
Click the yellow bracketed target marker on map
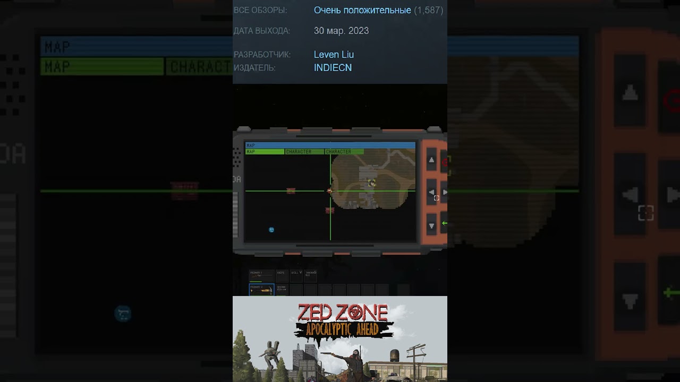(x=372, y=183)
